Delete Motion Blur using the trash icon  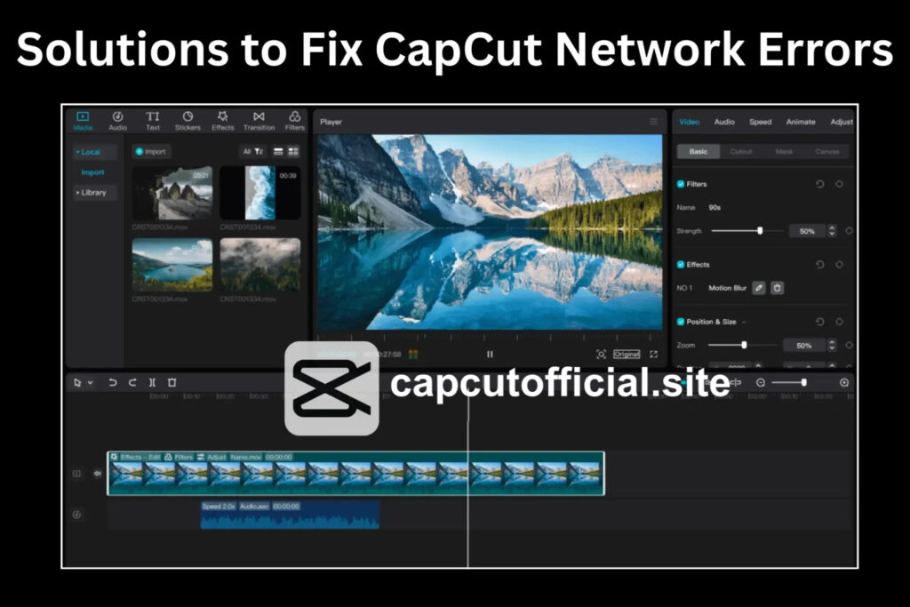point(777,288)
